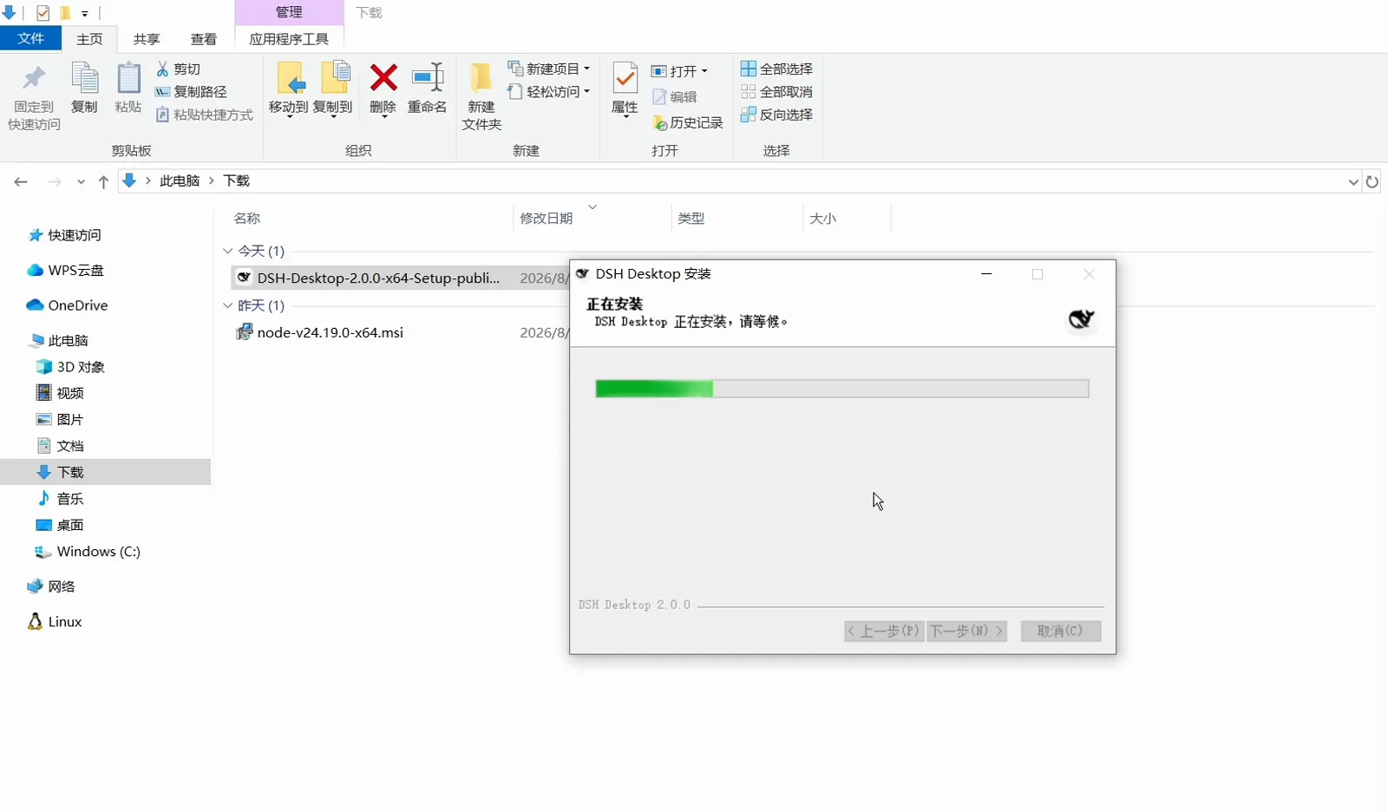Click History (历史记录) in ribbon
The width and height of the screenshot is (1388, 812).
pyautogui.click(x=688, y=123)
